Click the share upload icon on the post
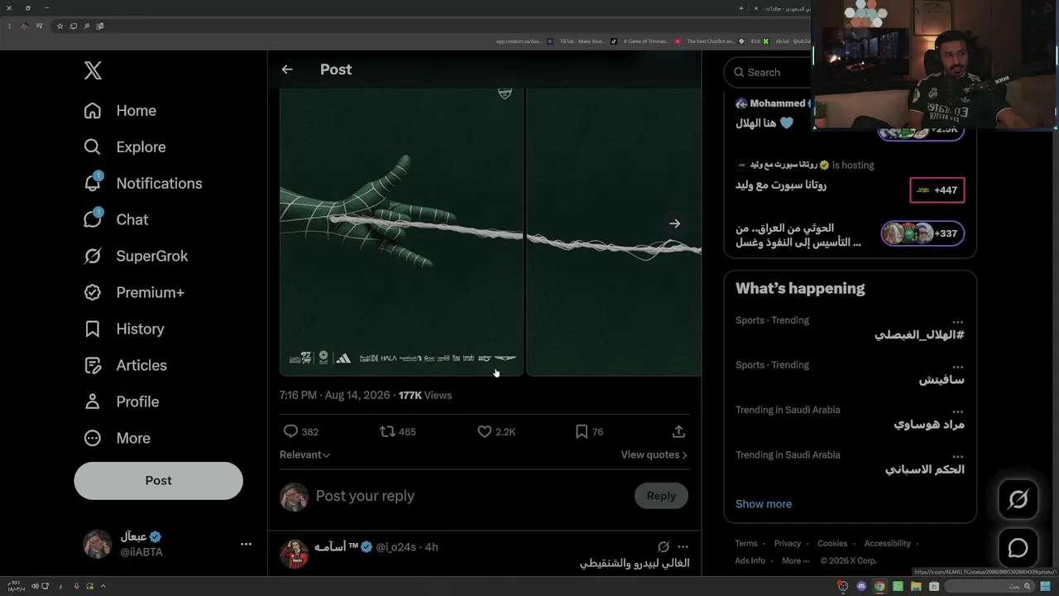 coord(678,431)
